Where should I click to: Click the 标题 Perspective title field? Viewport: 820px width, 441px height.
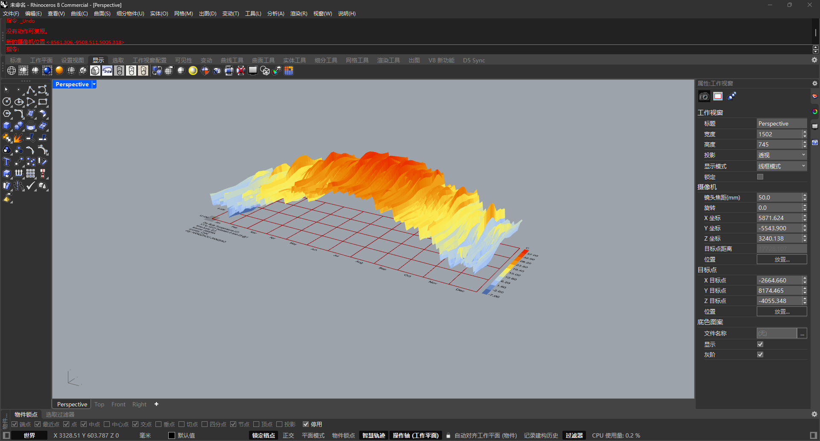tap(782, 123)
